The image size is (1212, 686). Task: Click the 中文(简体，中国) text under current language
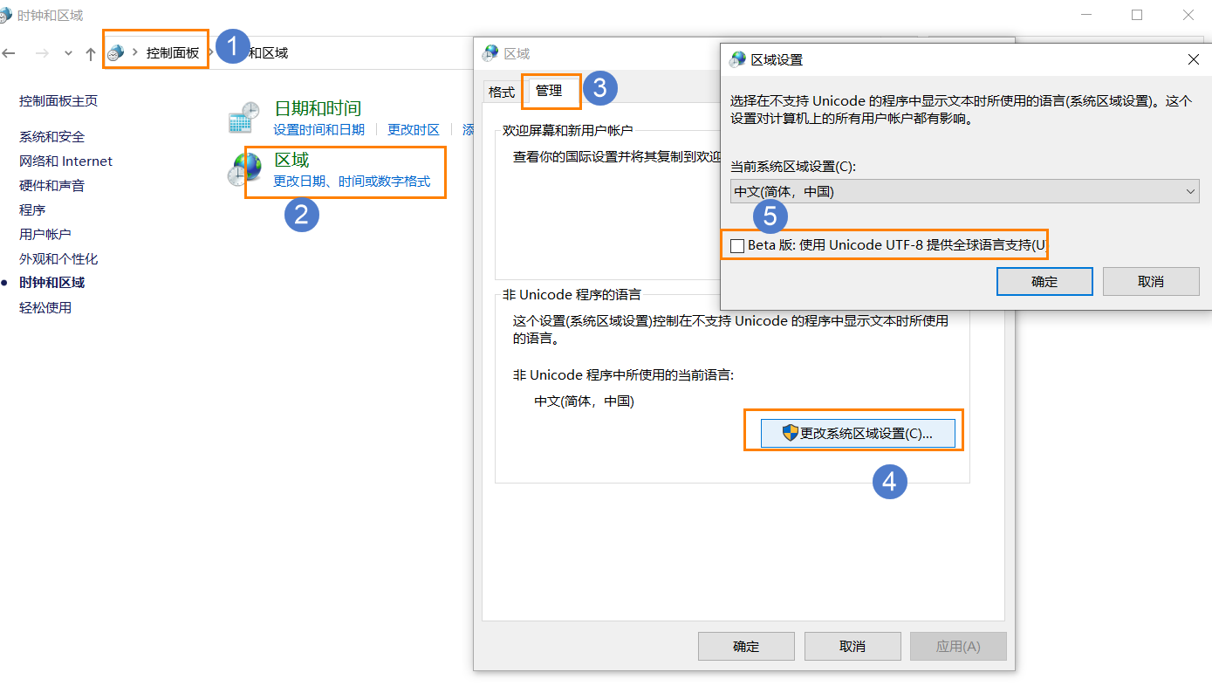point(584,401)
